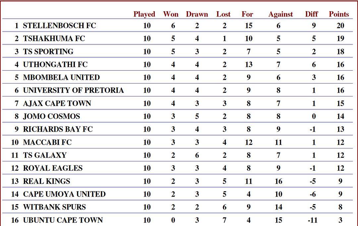Click the Played column header
This screenshot has height=226, width=358.
pyautogui.click(x=144, y=14)
